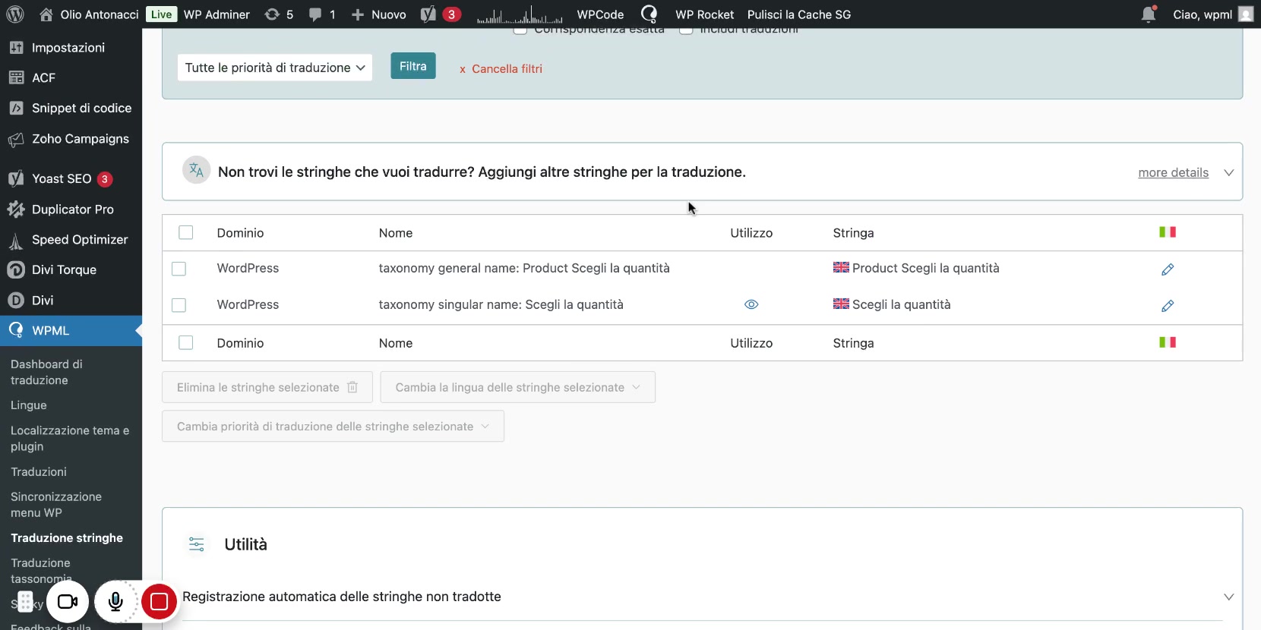Image resolution: width=1261 pixels, height=630 pixels.
Task: Click pencil icon for singular name string
Action: (1168, 306)
